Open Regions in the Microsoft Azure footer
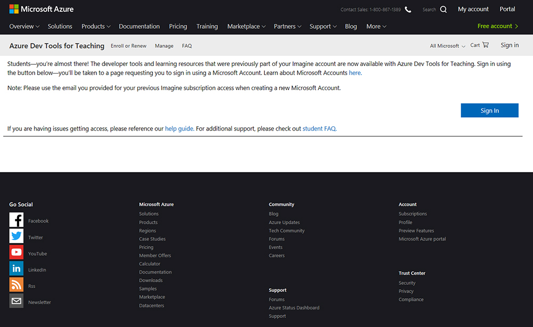 pyautogui.click(x=148, y=231)
